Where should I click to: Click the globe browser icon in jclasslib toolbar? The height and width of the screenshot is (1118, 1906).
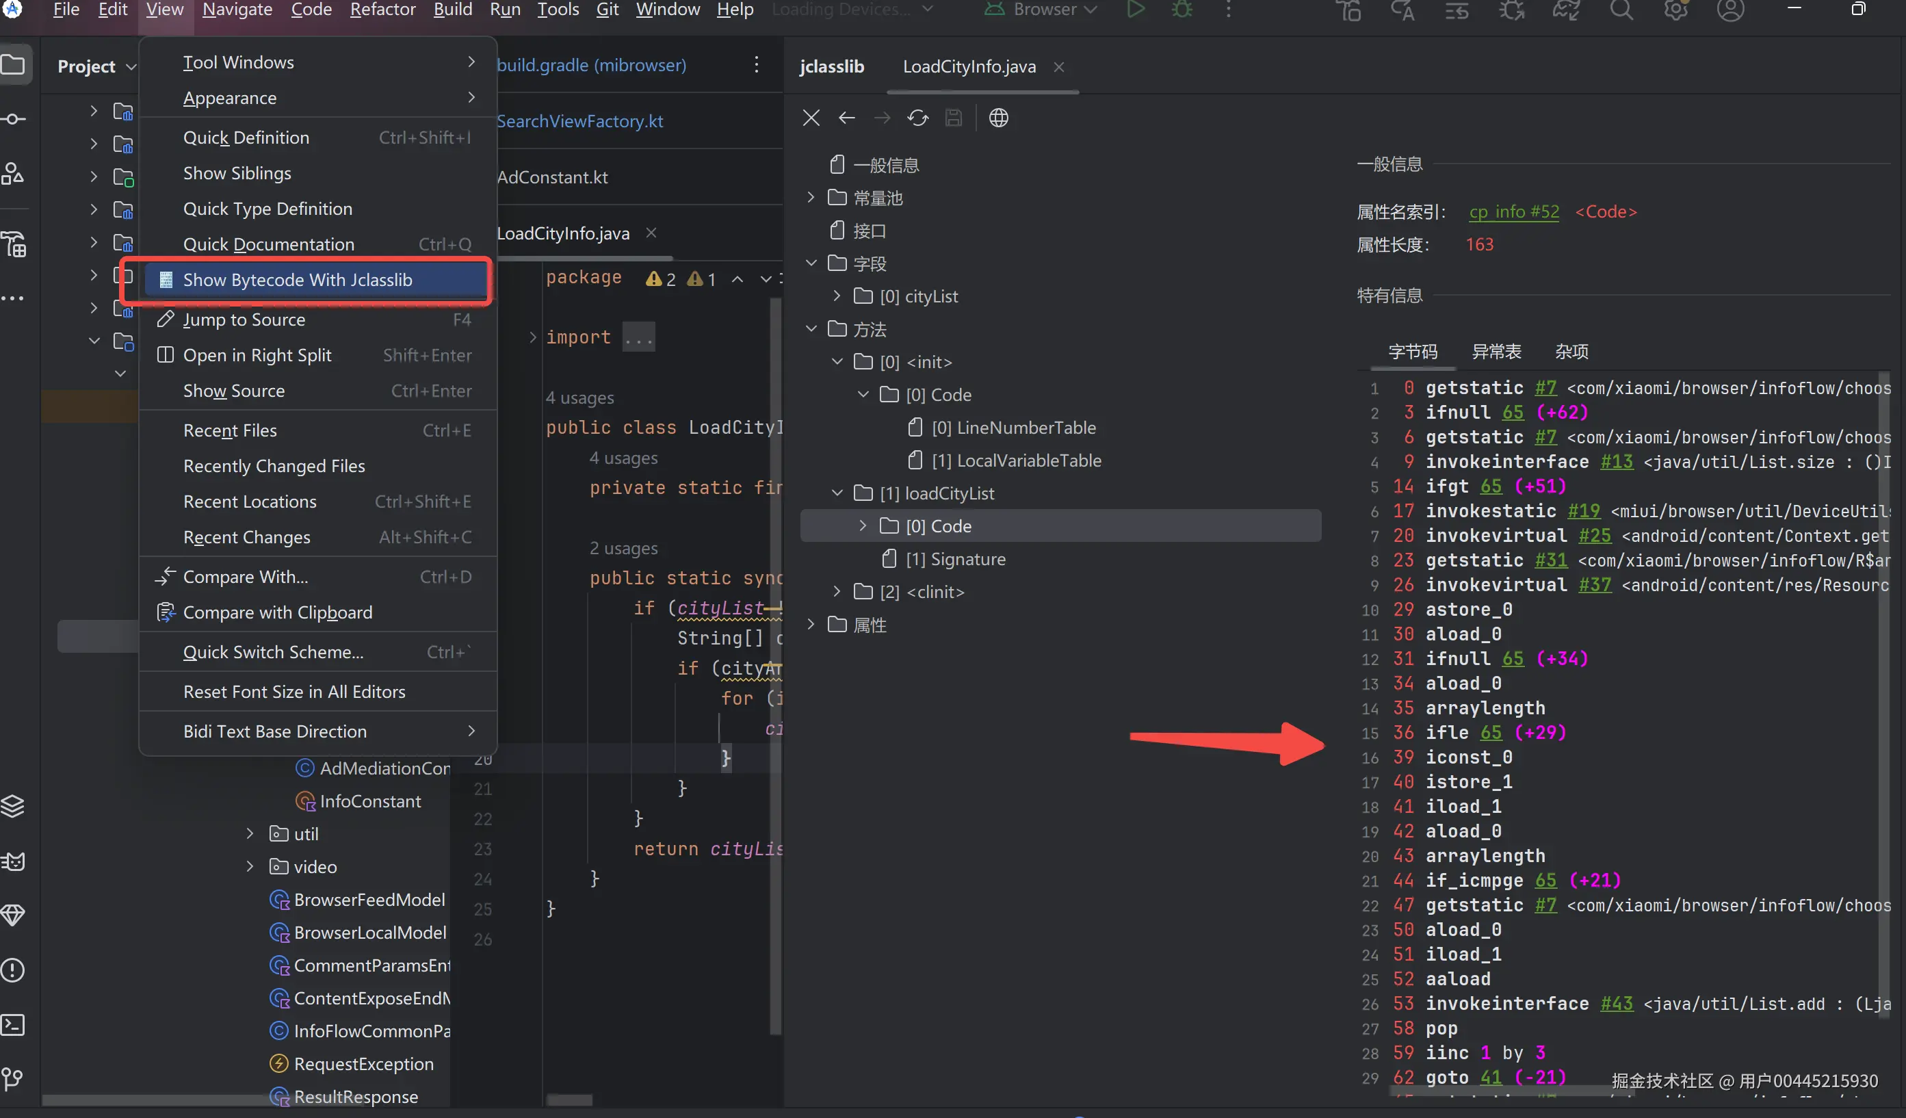[998, 118]
